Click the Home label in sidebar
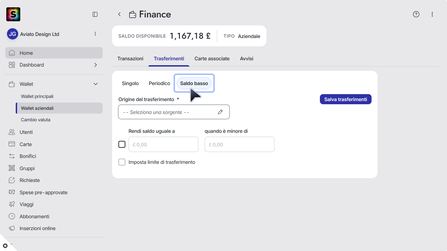The height and width of the screenshot is (251, 447). point(26,53)
